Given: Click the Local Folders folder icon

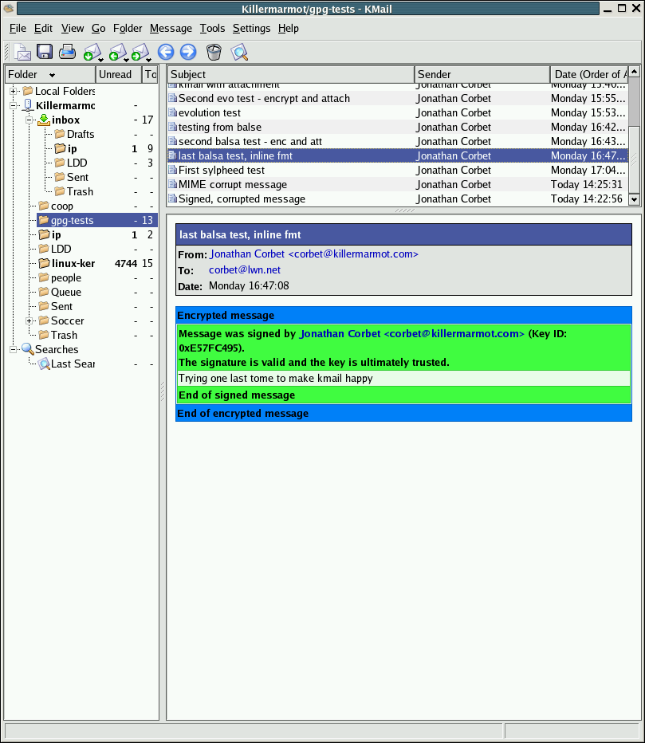Looking at the screenshot, I should tap(28, 91).
